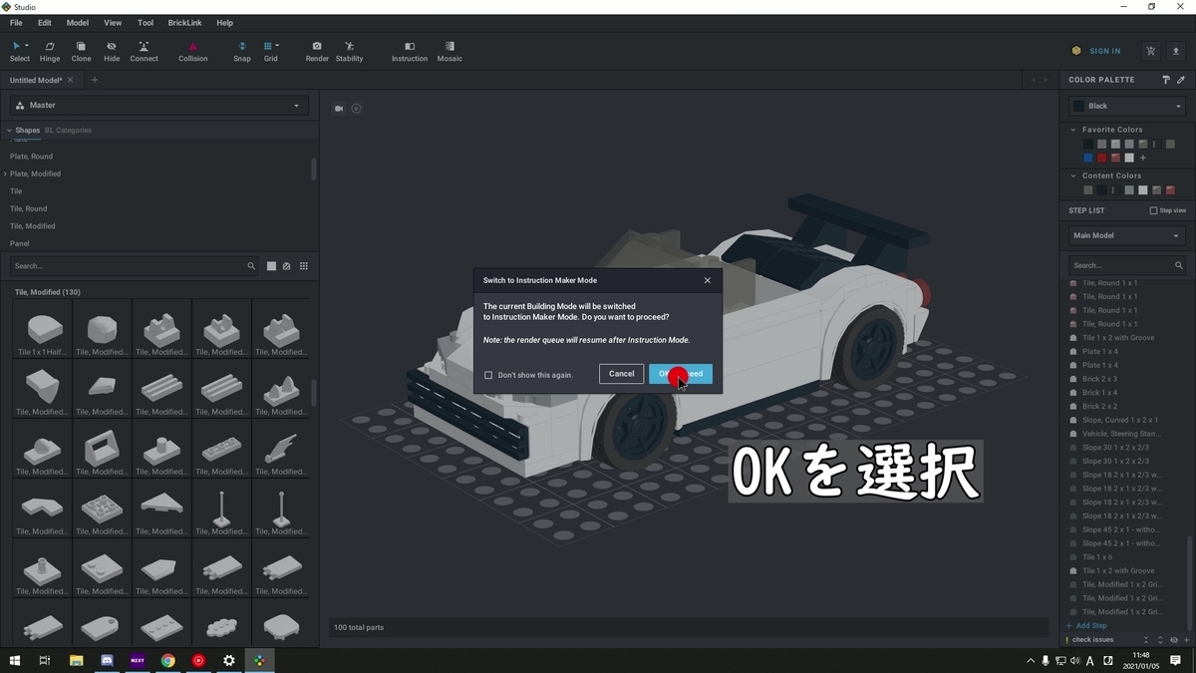Click SIGN IN link
The image size is (1196, 673).
1104,51
